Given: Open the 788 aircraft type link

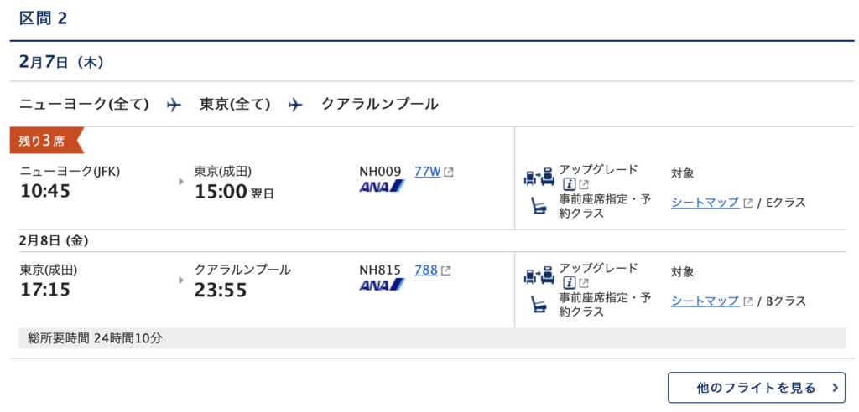Looking at the screenshot, I should point(426,270).
